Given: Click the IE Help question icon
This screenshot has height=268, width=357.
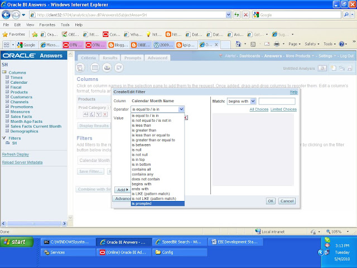Looking at the screenshot, I should tap(341, 44).
